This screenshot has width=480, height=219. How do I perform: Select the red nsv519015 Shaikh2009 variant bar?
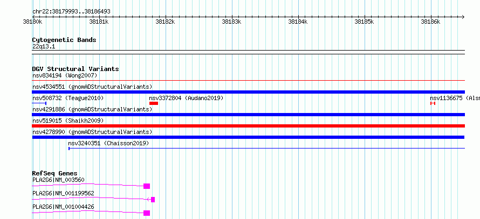click(x=249, y=126)
